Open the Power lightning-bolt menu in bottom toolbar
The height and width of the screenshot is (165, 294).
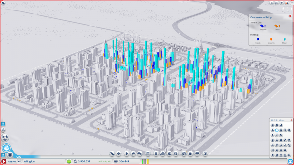click(126, 154)
